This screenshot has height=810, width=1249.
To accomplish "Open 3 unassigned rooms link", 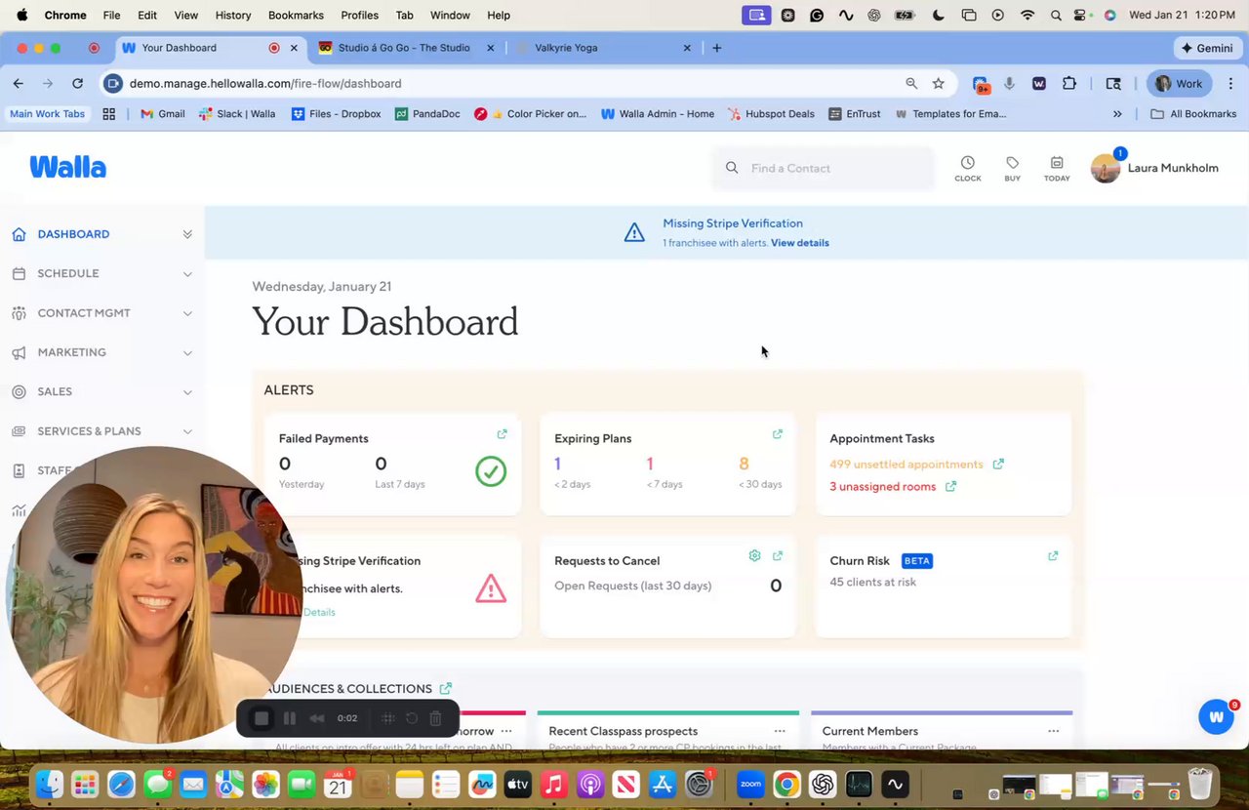I will [882, 487].
